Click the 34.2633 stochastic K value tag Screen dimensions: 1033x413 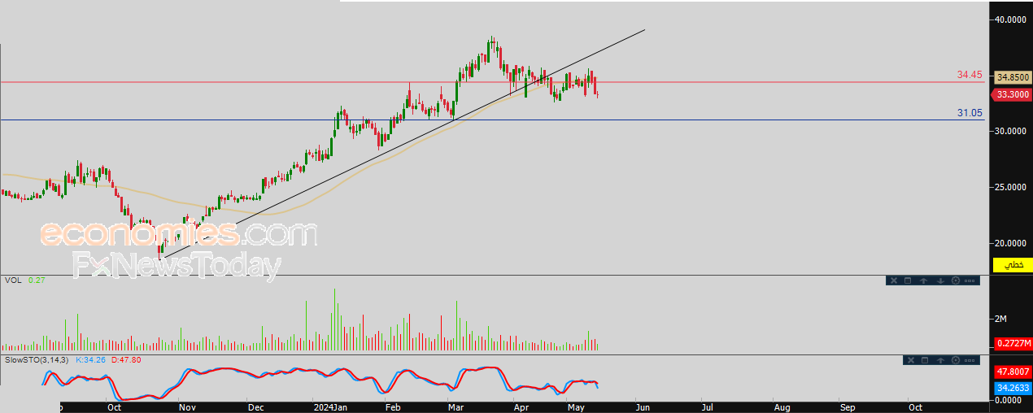[x=1013, y=388]
